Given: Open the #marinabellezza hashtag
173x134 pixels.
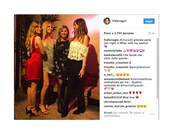Looking at the screenshot, I should coord(141,79).
